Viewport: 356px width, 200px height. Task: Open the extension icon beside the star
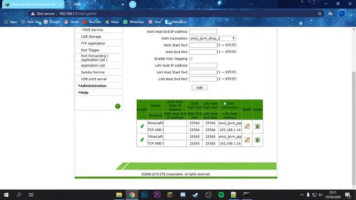(330, 13)
